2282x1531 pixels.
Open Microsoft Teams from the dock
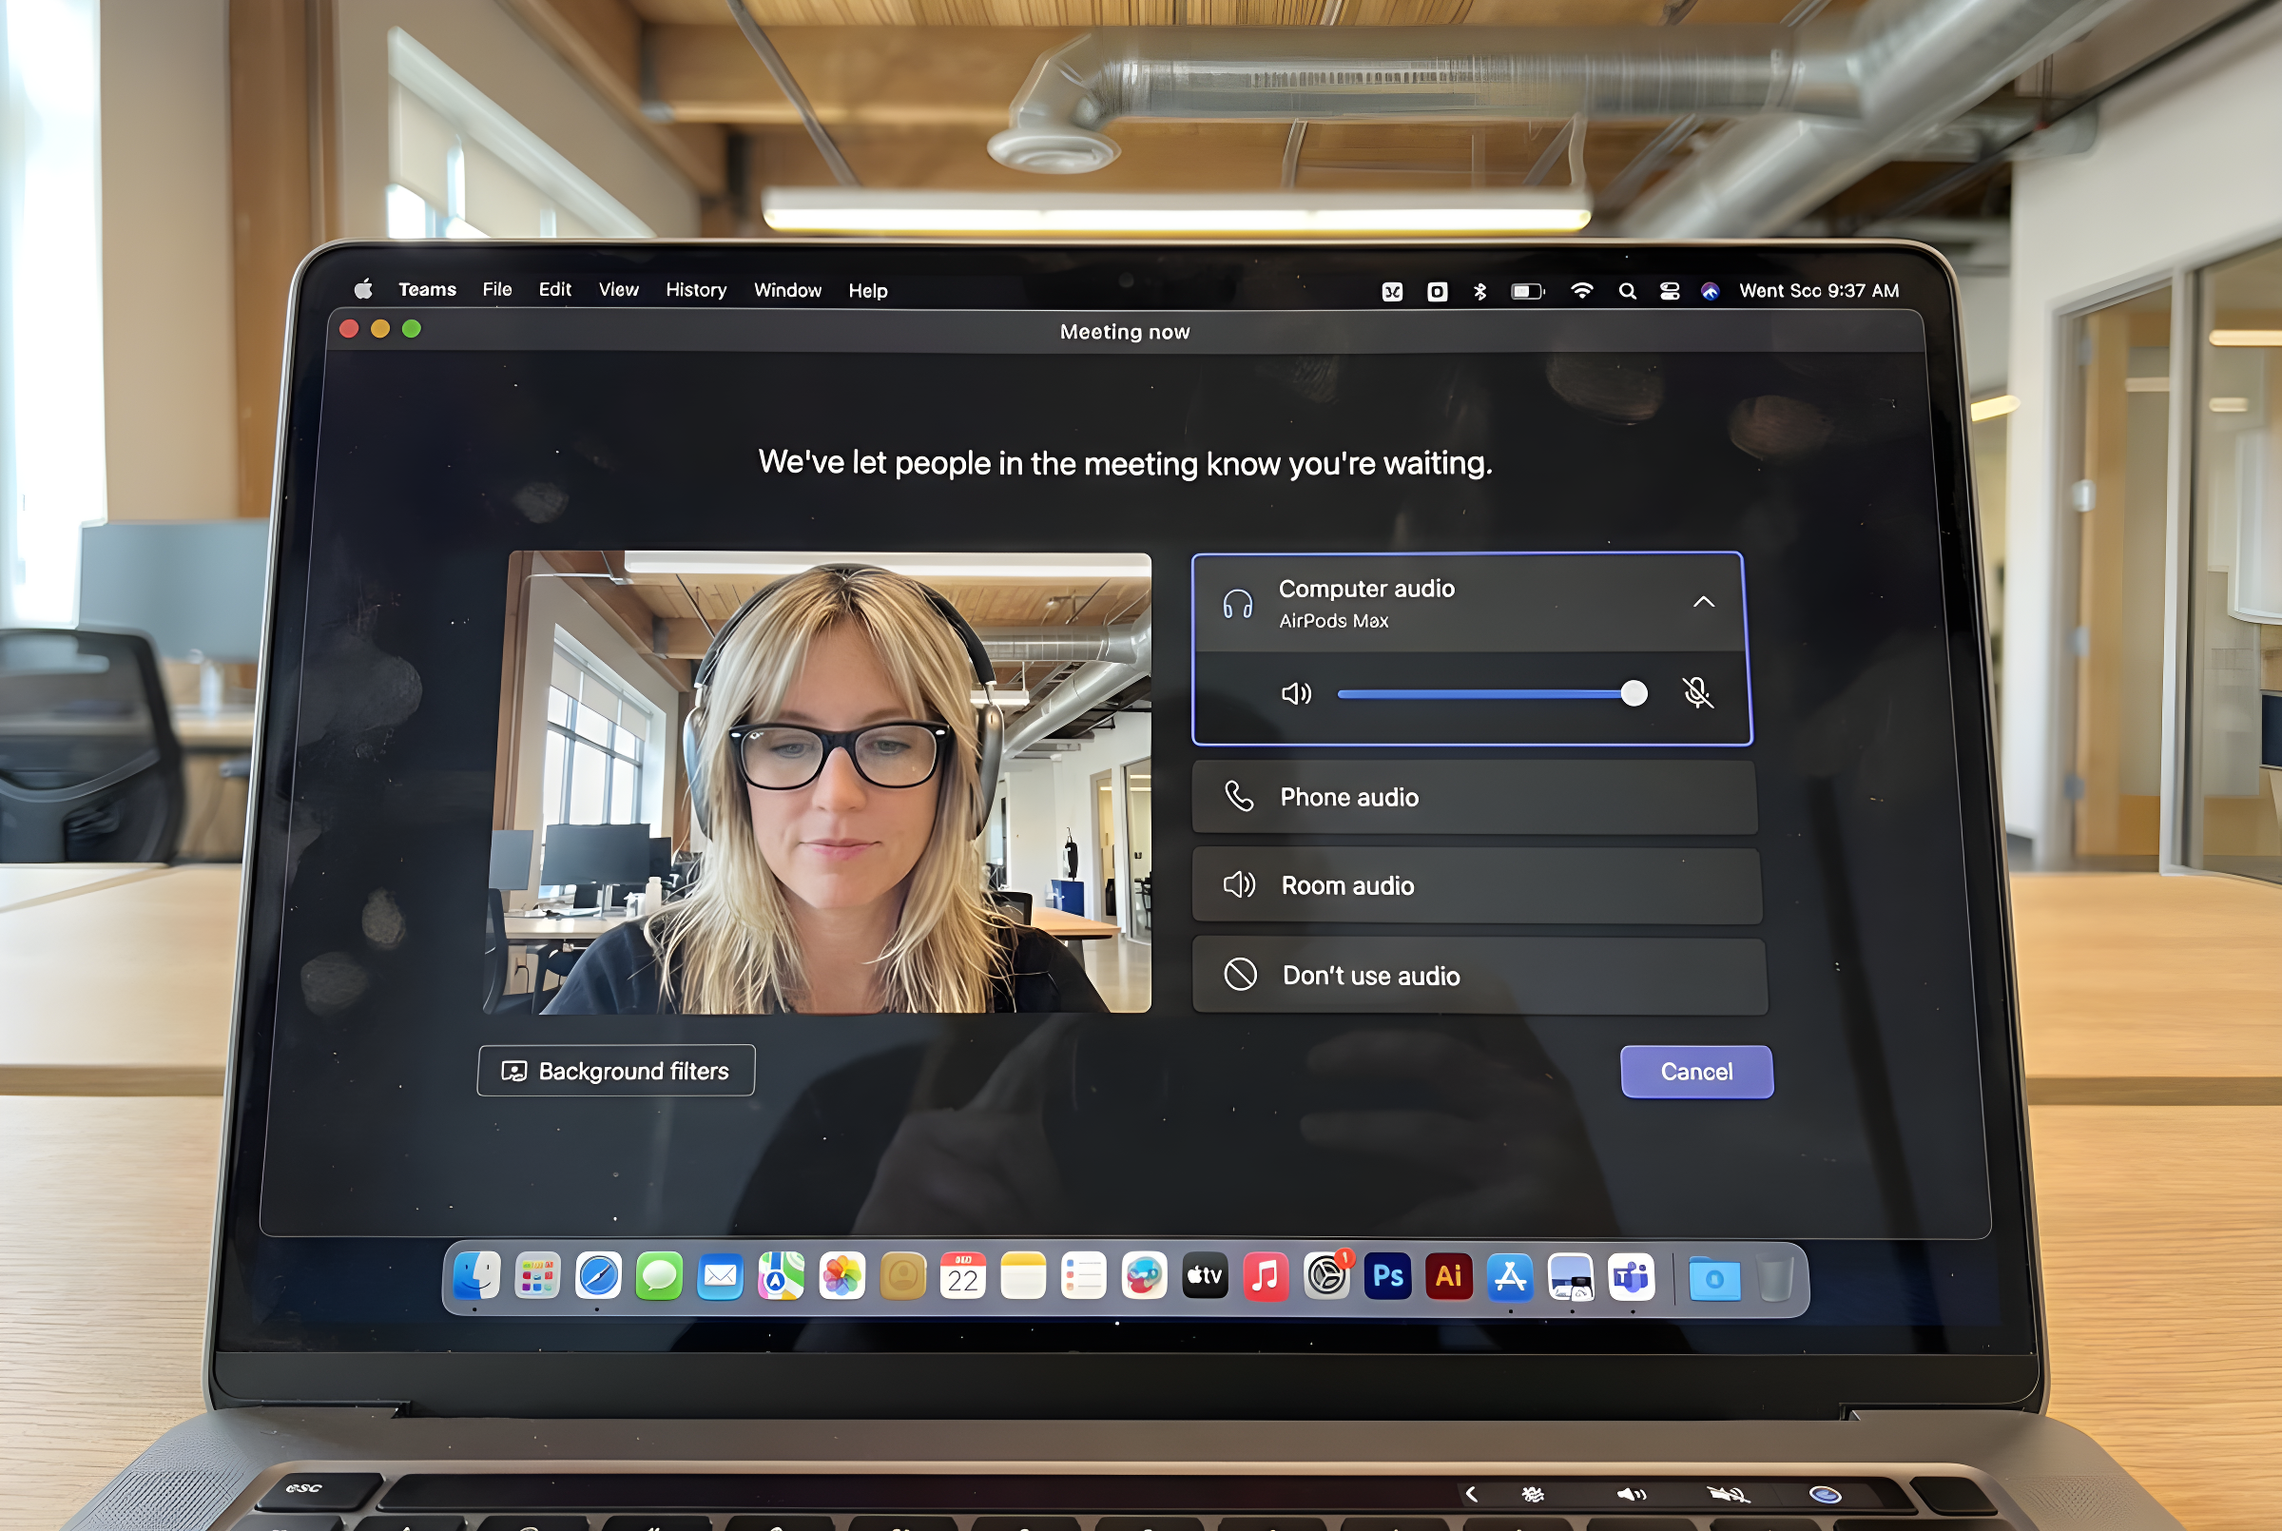pyautogui.click(x=1631, y=1277)
